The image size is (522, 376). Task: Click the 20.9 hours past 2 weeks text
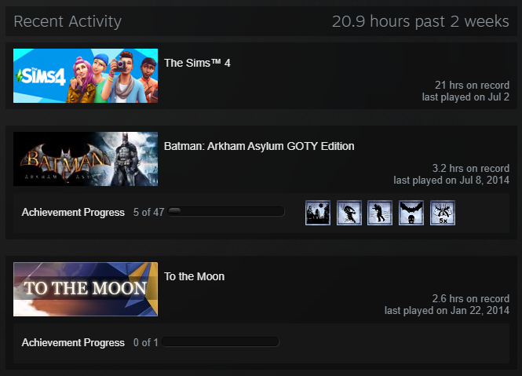[x=421, y=22]
